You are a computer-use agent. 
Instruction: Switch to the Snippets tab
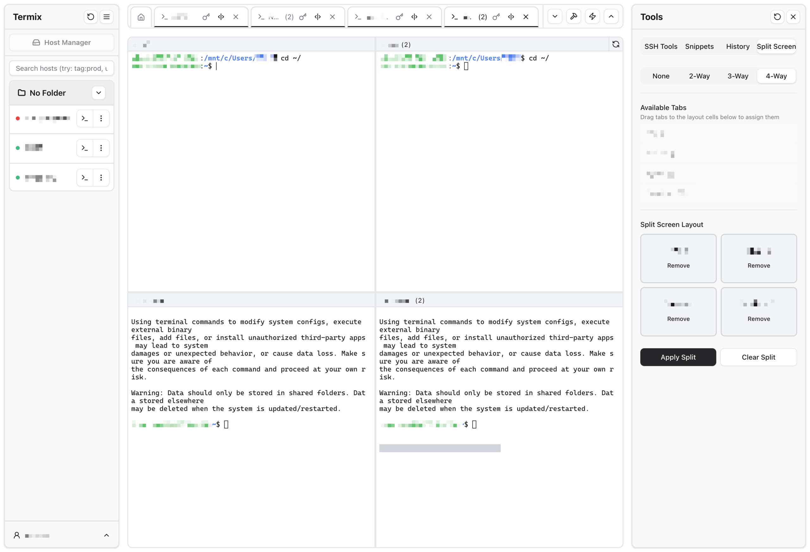699,47
